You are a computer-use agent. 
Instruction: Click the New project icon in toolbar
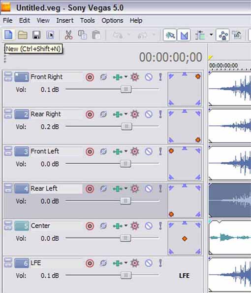click(x=8, y=35)
